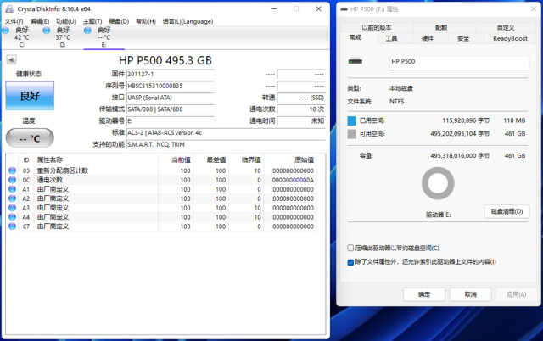Image resolution: width=543 pixels, height=341 pixels.
Task: Toggle allow file content indexing checkbox
Action: (x=350, y=262)
